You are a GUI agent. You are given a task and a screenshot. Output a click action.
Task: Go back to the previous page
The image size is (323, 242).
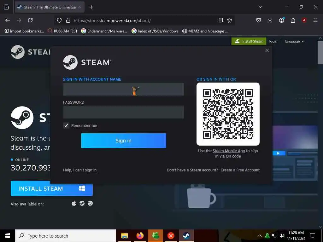(8, 20)
